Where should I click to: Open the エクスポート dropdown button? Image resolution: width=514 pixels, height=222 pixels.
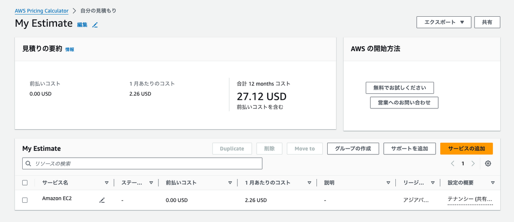coord(444,22)
